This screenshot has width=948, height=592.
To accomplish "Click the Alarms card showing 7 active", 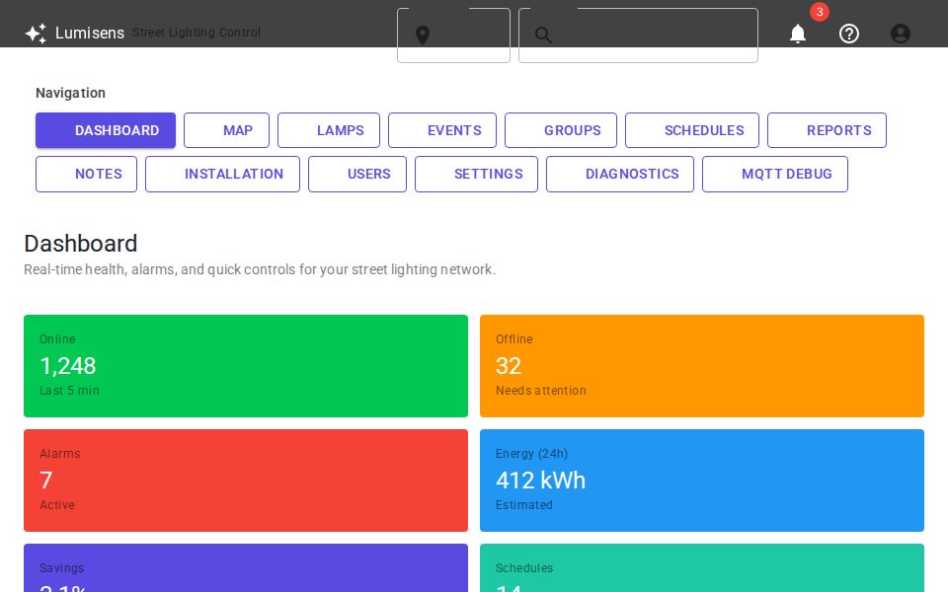I will [x=246, y=481].
